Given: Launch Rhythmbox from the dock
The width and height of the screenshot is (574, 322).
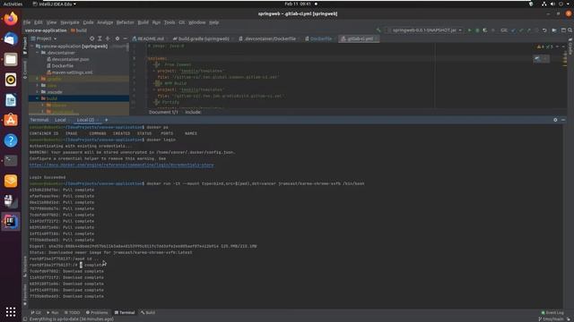Looking at the screenshot, I should (x=11, y=80).
